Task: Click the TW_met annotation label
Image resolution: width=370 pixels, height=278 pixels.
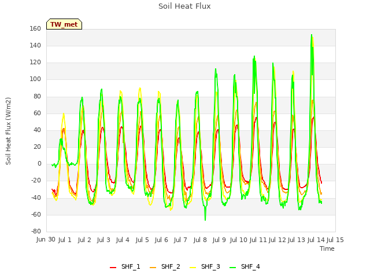Action: (x=64, y=24)
